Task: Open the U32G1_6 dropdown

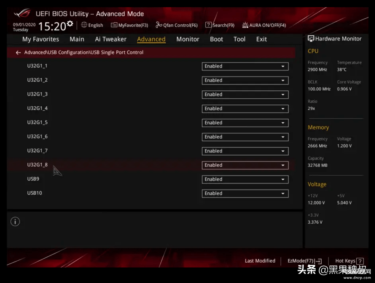Action: (x=245, y=137)
